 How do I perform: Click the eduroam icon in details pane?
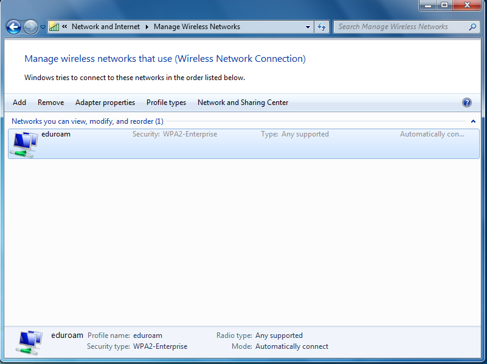click(29, 342)
